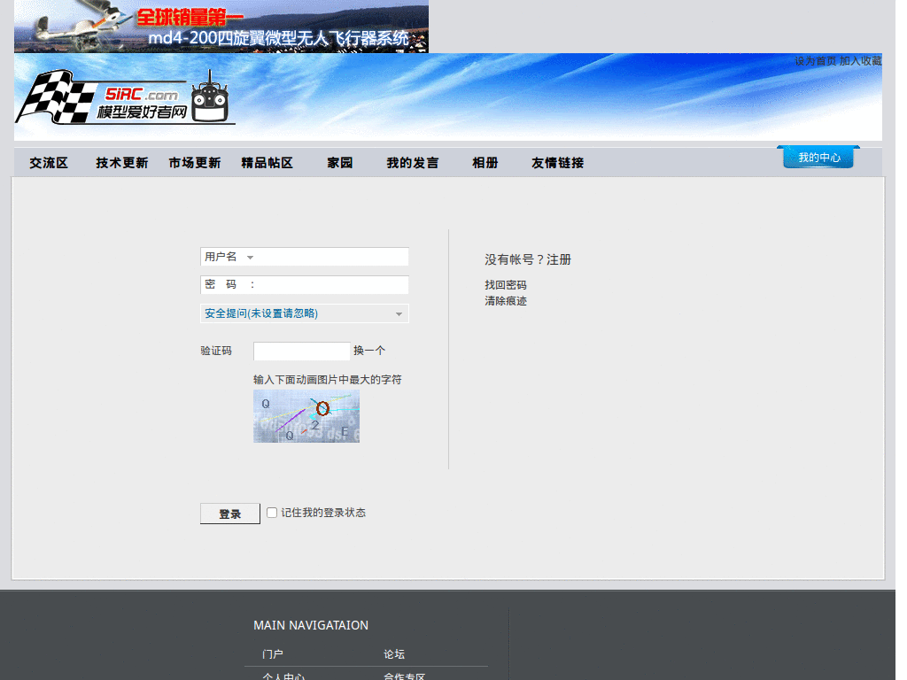Open the 交流区 menu item
The image size is (907, 680).
[x=49, y=163]
